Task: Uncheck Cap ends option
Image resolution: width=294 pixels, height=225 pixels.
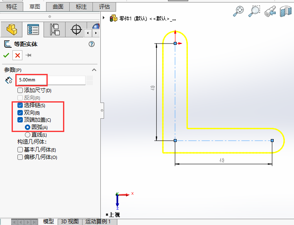Action: [x=20, y=120]
